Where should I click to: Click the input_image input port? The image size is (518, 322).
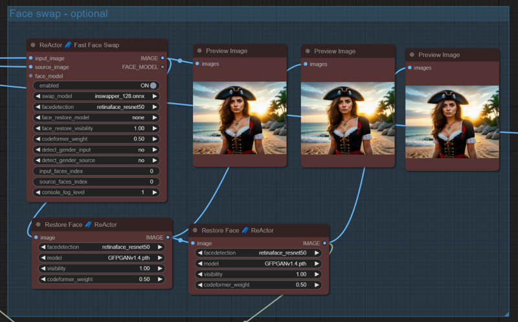pos(30,58)
